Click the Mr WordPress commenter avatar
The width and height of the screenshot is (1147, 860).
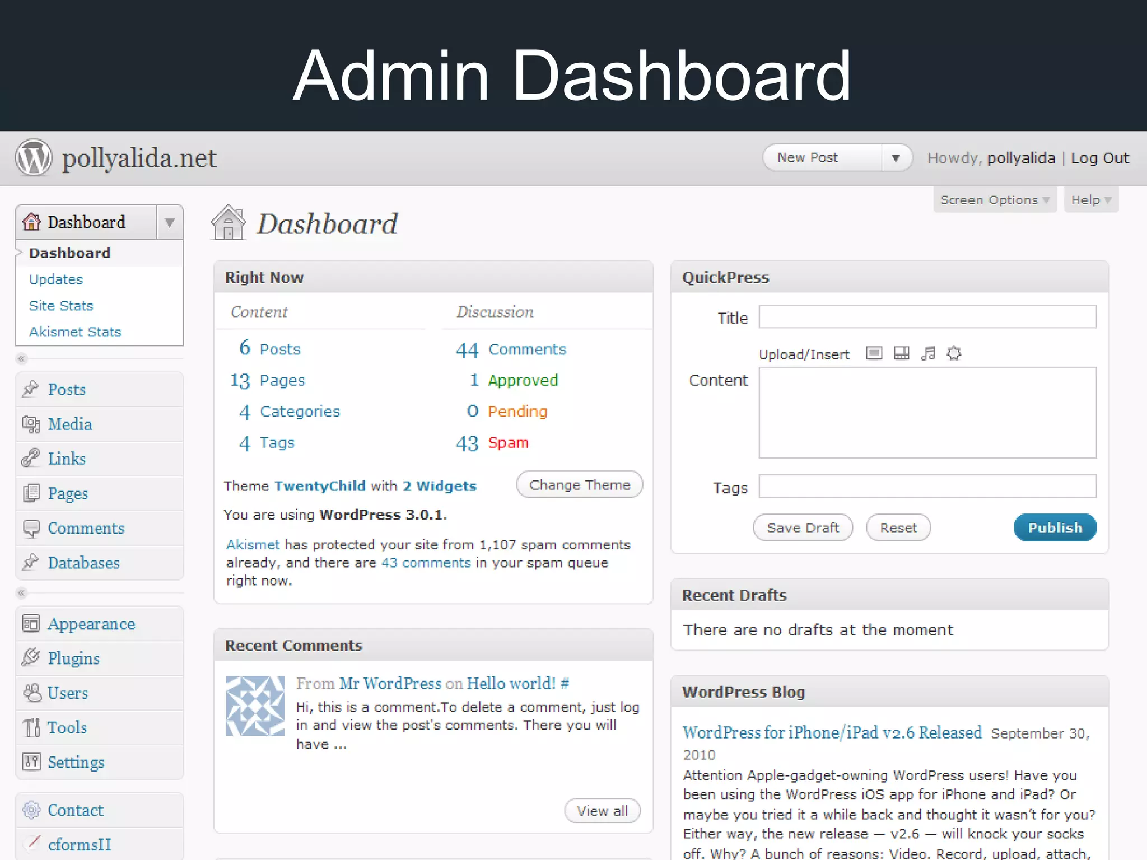(x=255, y=705)
